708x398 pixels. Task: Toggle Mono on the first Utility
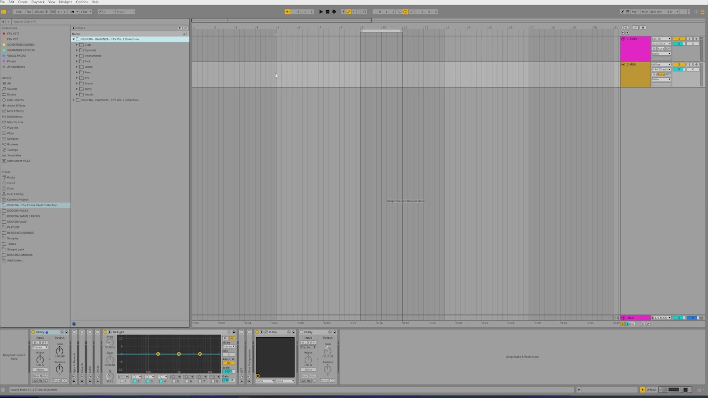tap(40, 370)
